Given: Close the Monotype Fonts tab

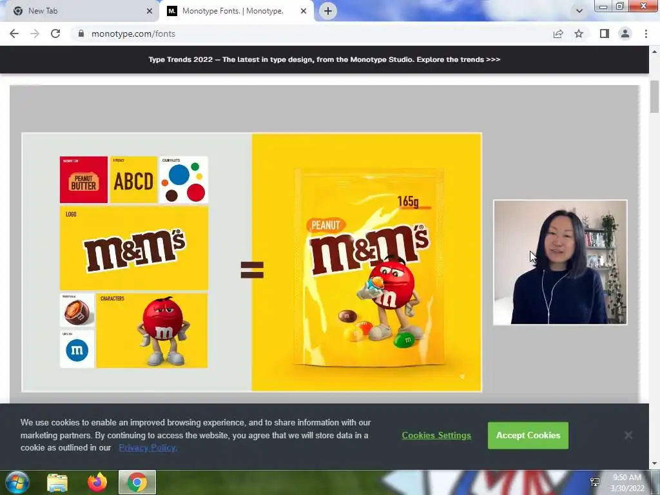Looking at the screenshot, I should (304, 11).
